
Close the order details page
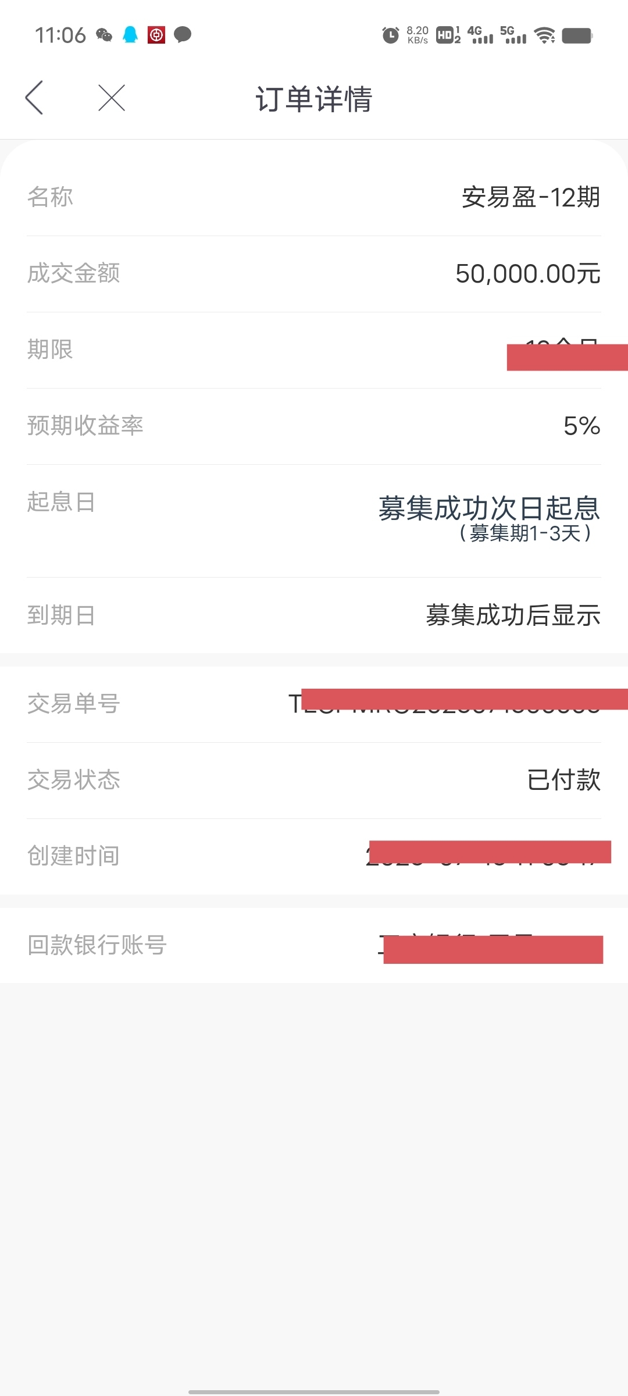point(112,97)
